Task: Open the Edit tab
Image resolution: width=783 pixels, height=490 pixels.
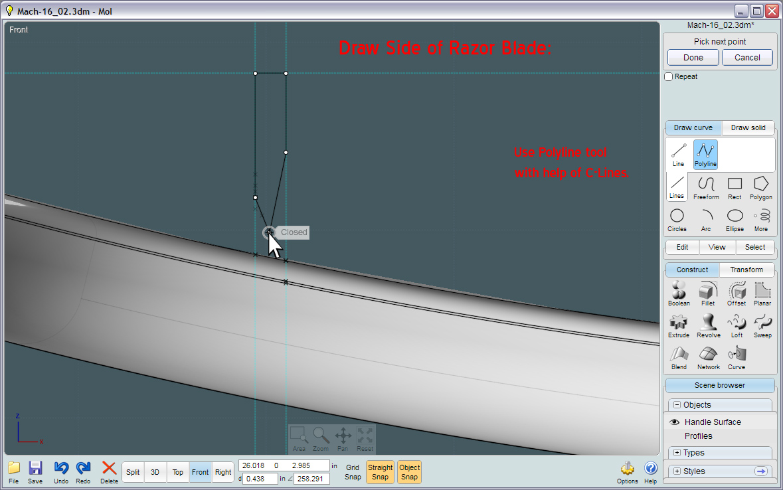Action: click(682, 247)
